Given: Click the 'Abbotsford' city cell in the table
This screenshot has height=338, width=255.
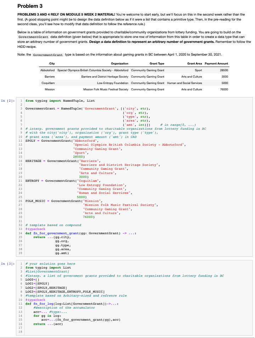Looking at the screenshot, I should point(47,70).
